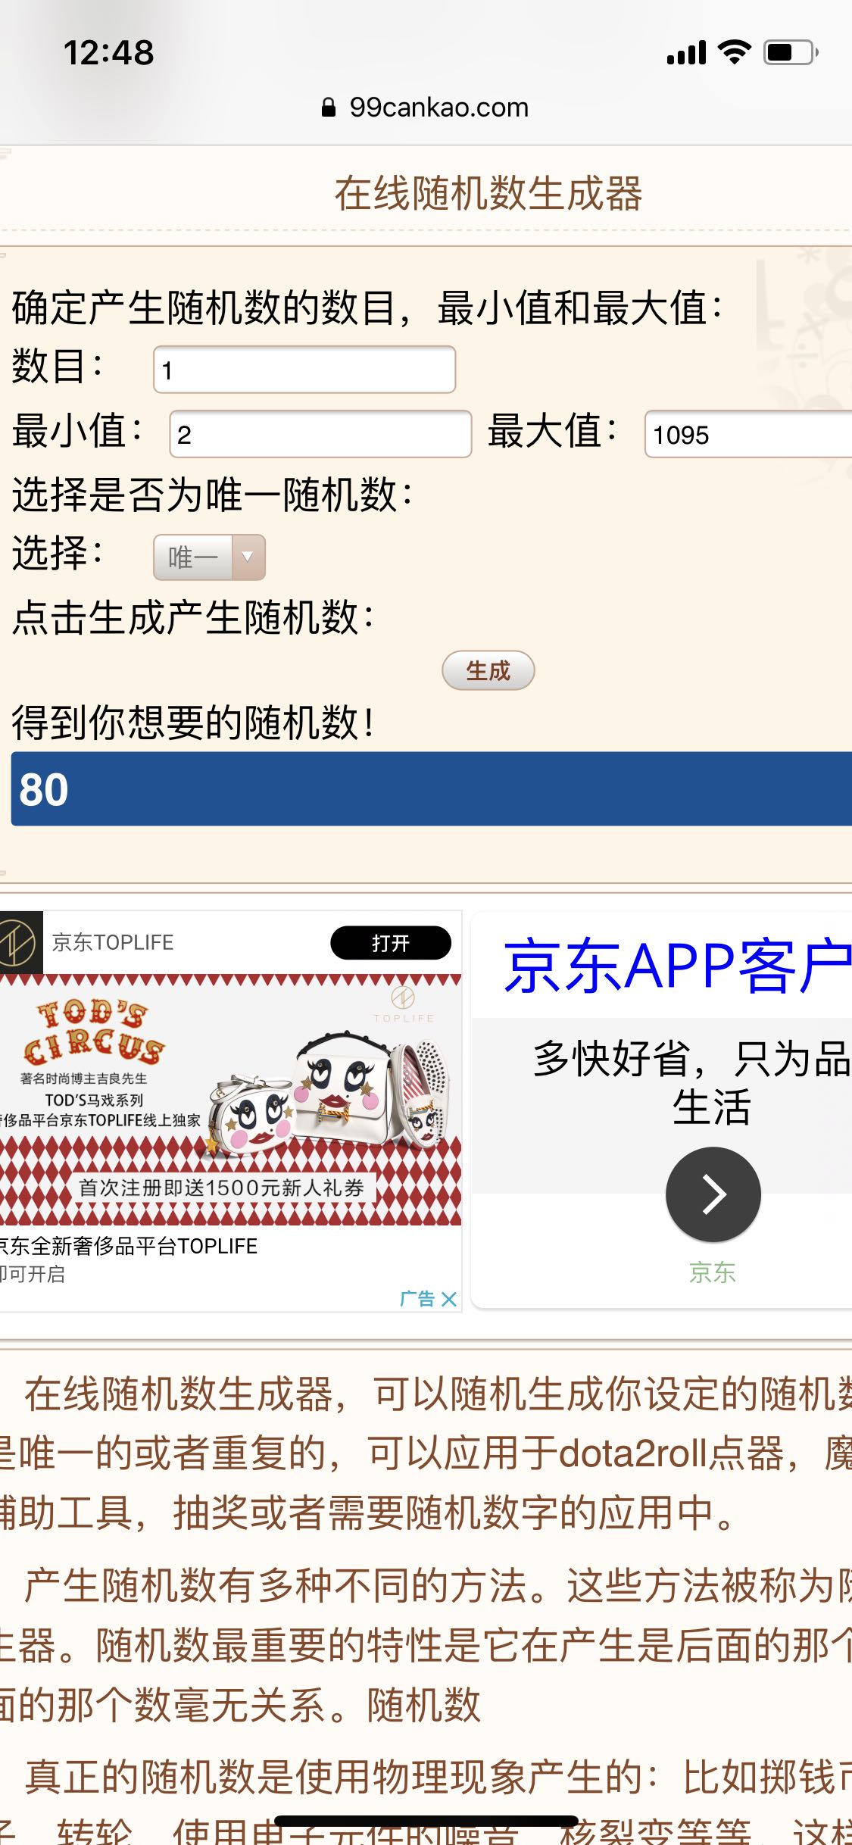Open the 京东APP客户 ad headline link
852x1845 pixels.
678,966
